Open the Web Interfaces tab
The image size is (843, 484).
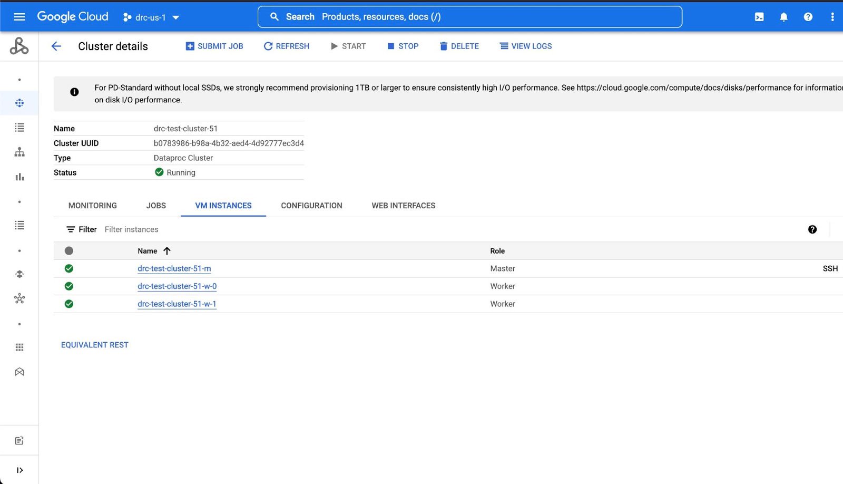[403, 206]
